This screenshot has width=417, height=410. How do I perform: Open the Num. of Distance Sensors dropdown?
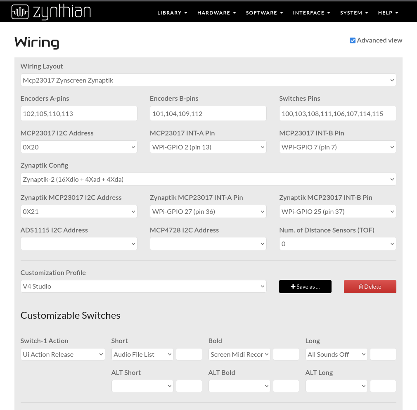[x=337, y=244]
